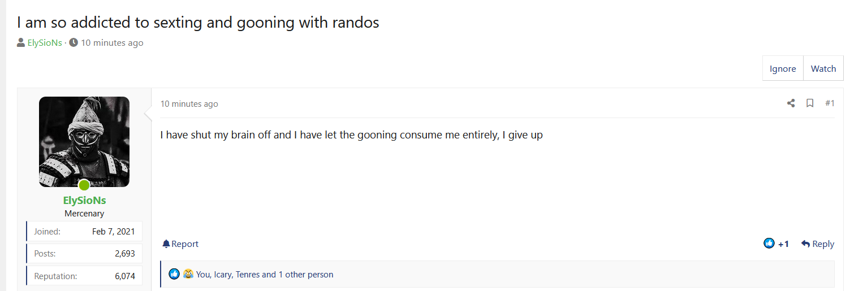Click the post's "10 minutes ago" timestamp
Viewport: 850px width, 291px height.
[189, 104]
